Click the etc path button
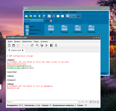The image size is (116, 111). [74, 16]
